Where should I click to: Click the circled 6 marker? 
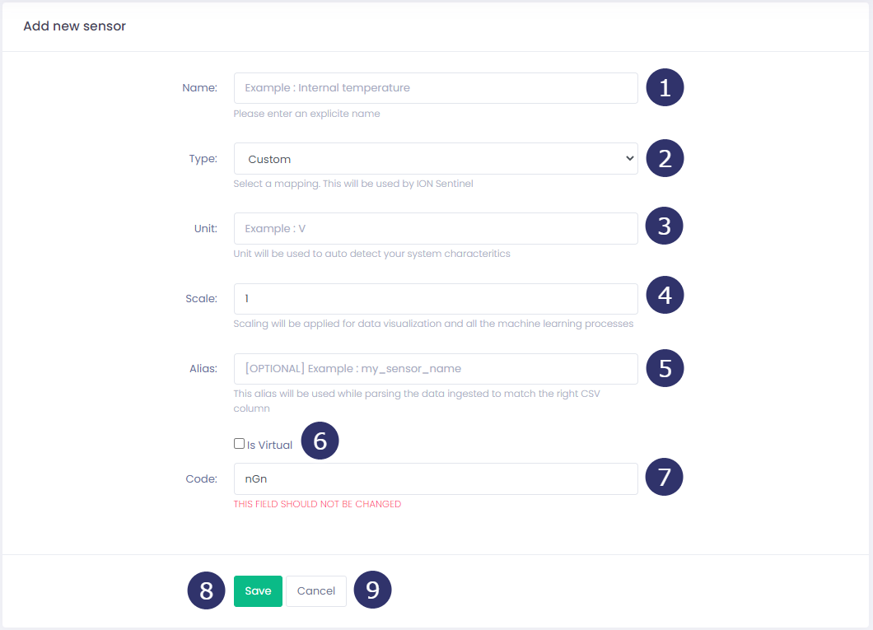(x=320, y=441)
